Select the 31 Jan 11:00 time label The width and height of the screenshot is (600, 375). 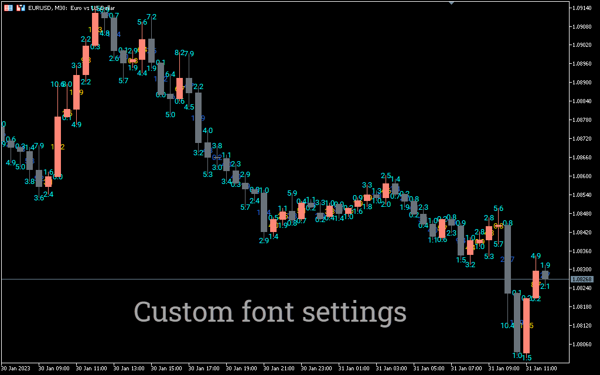coord(541,369)
